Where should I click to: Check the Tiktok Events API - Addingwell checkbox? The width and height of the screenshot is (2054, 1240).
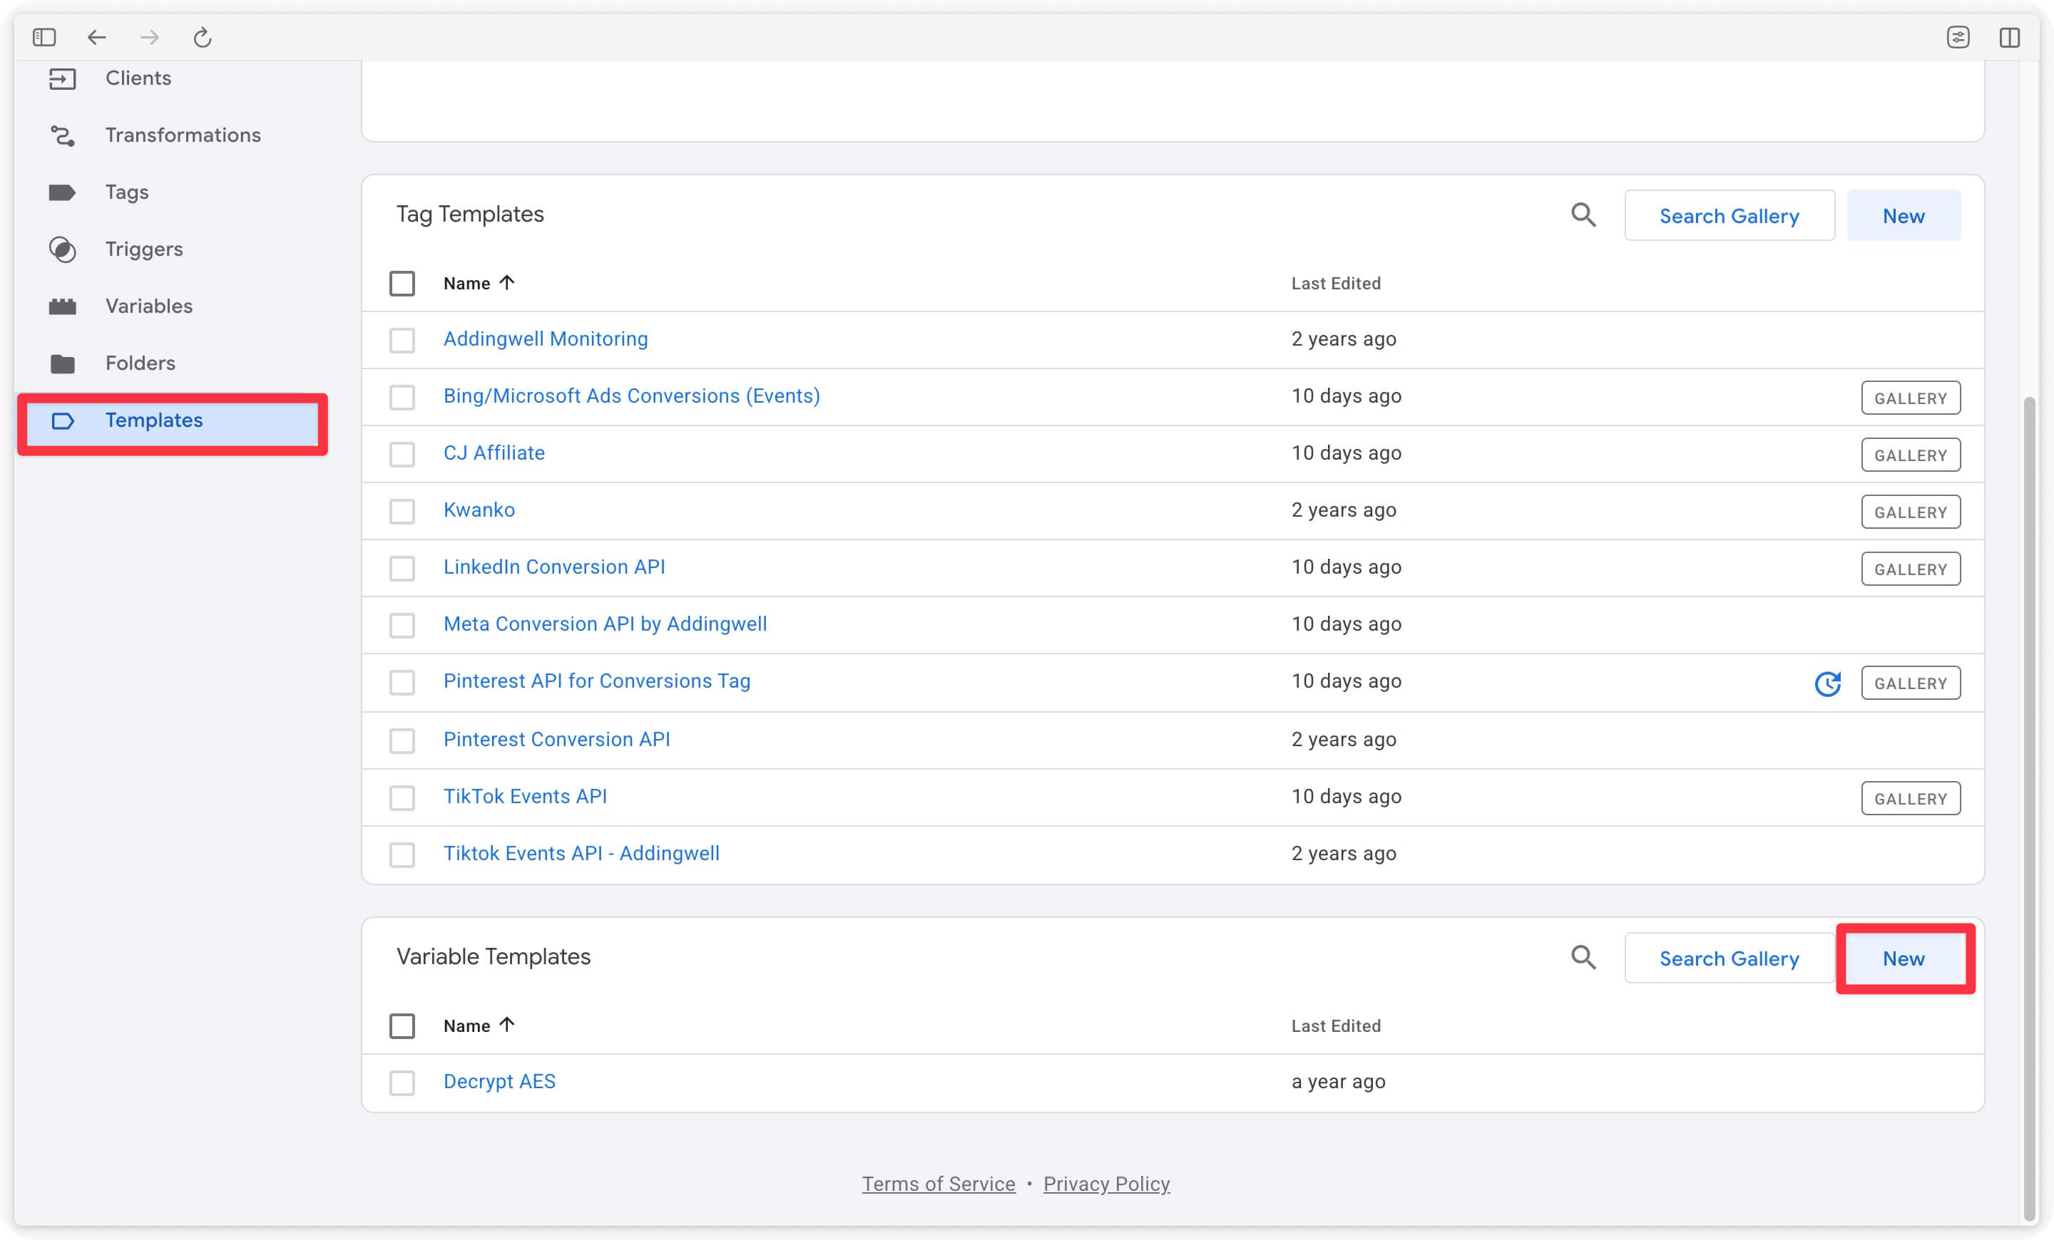[402, 854]
